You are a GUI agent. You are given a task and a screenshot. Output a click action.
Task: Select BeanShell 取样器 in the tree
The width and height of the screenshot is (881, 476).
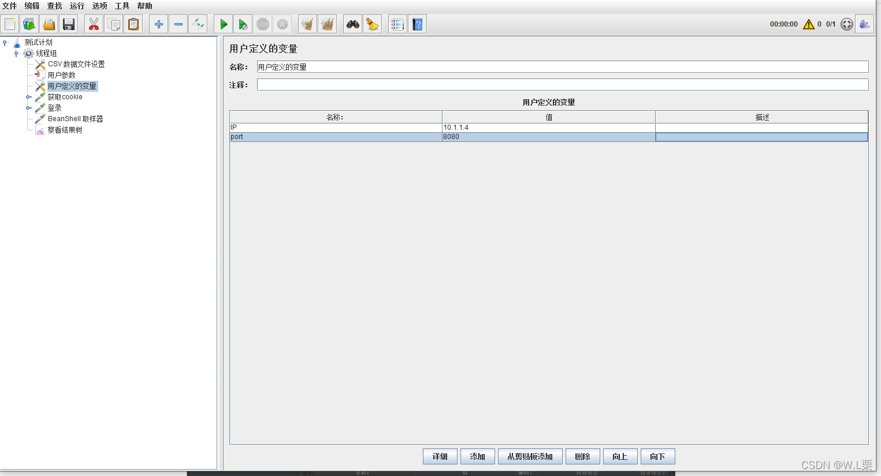pyautogui.click(x=75, y=119)
